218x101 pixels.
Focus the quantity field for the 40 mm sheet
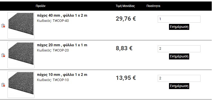(x=179, y=19)
